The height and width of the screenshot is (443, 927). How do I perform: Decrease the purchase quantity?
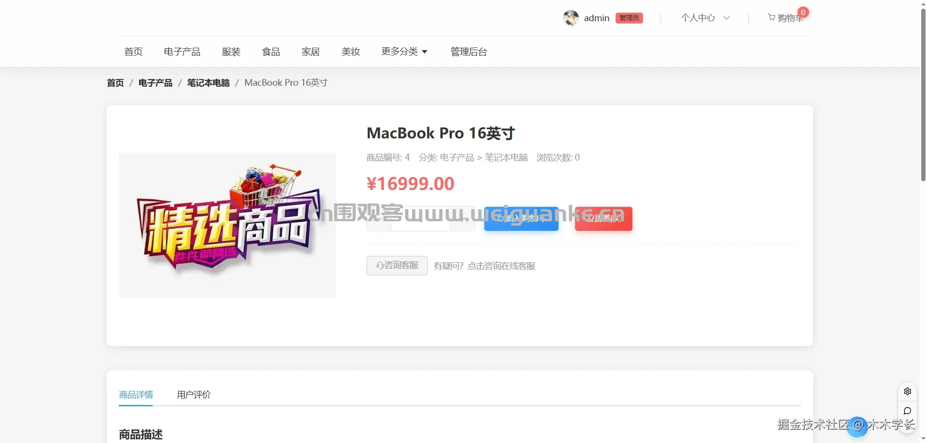[x=379, y=219]
